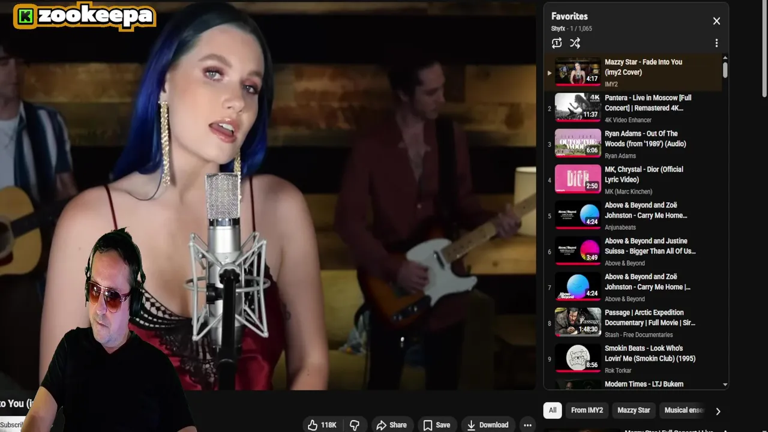Share this video
Viewport: 768px width, 432px height.
pos(391,425)
